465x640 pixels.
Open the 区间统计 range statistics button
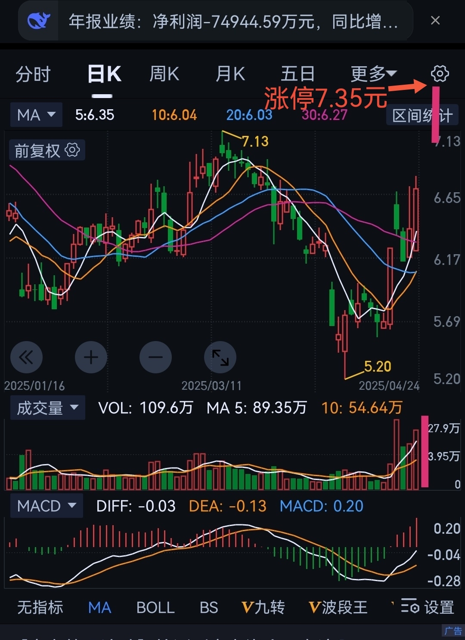422,115
